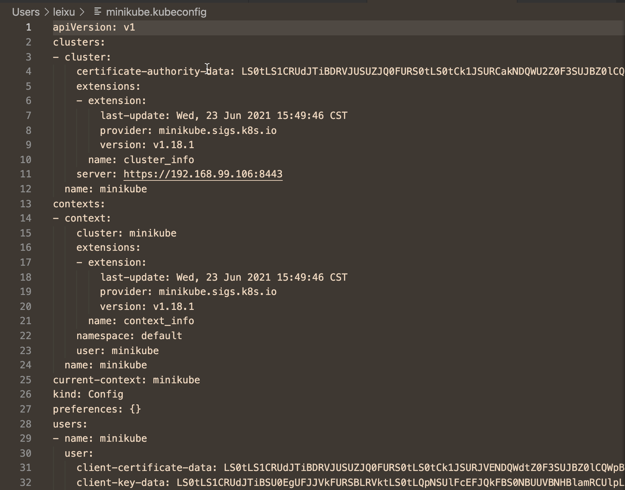Click the clusters: key on line 2
625x490 pixels.
pyautogui.click(x=79, y=42)
